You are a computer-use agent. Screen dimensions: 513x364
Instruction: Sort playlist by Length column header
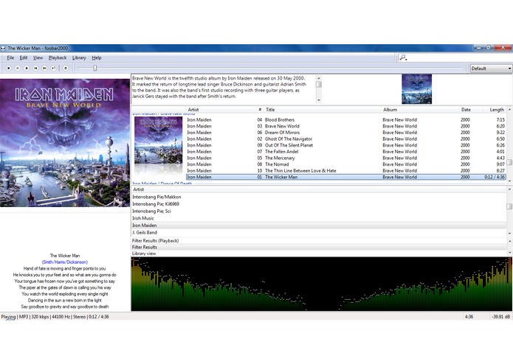click(497, 110)
